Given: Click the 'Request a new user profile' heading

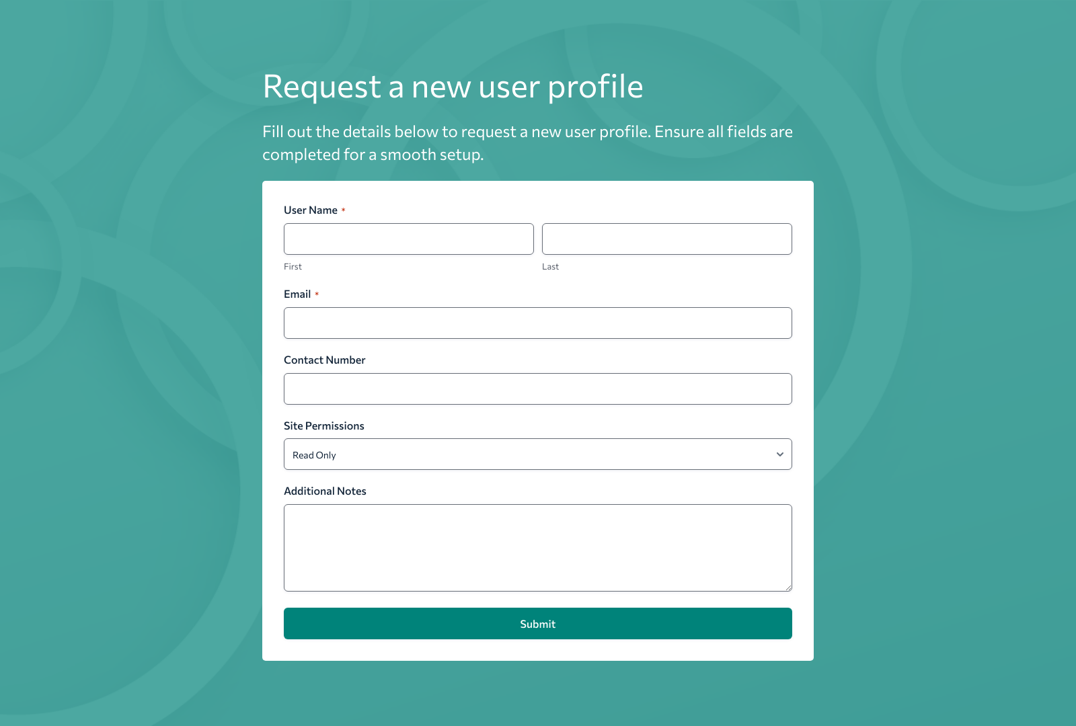Looking at the screenshot, I should (453, 87).
